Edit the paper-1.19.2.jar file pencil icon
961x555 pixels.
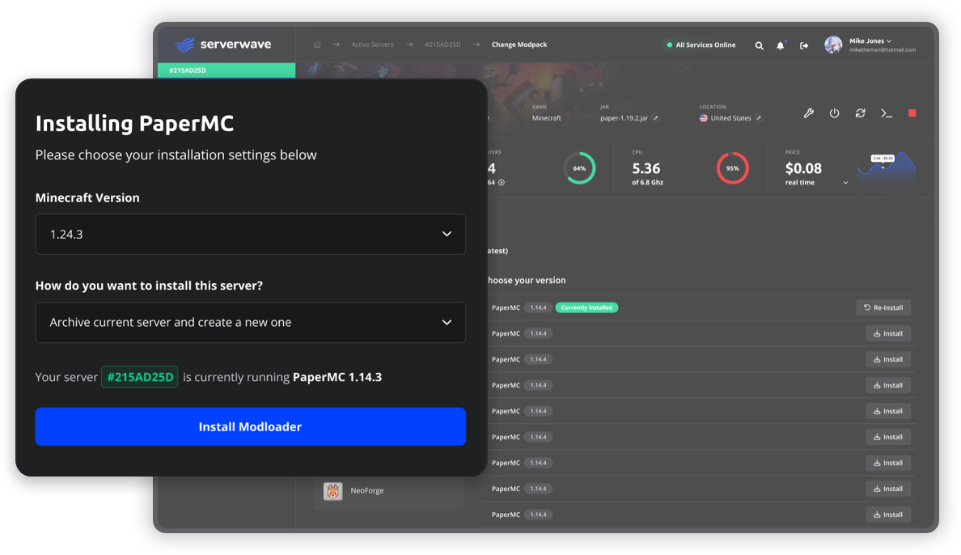coord(656,118)
